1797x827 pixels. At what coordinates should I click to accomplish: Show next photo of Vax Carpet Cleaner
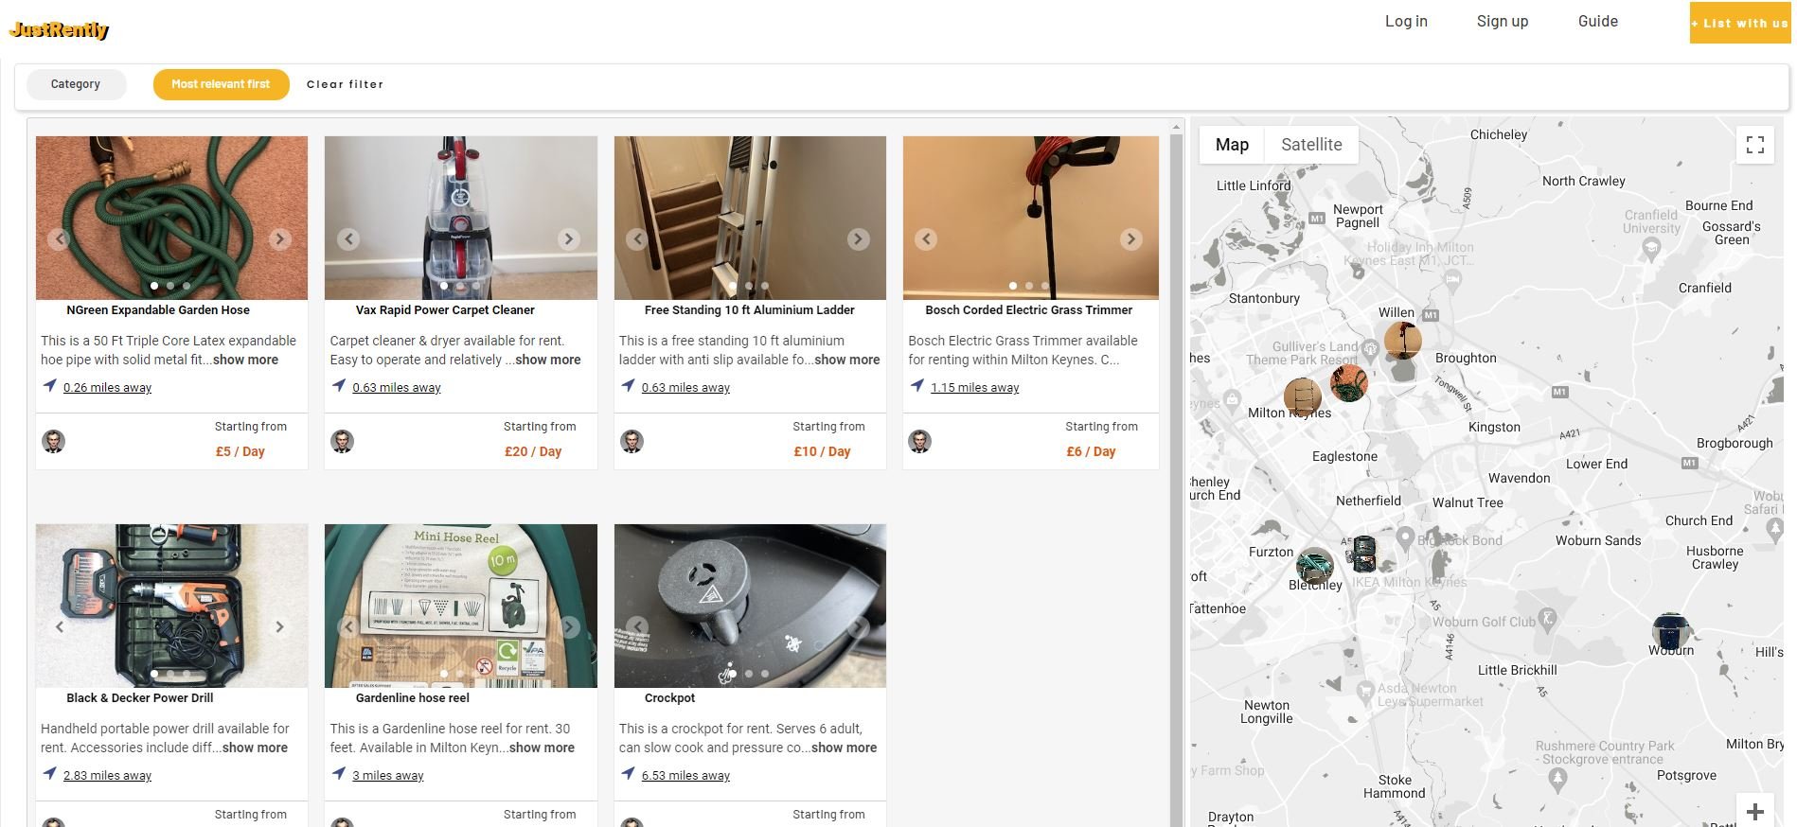(569, 238)
